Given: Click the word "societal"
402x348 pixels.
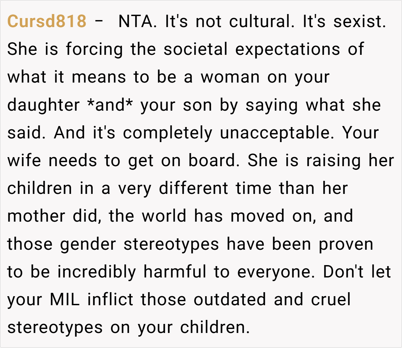Looking at the screenshot, I should [x=196, y=49].
